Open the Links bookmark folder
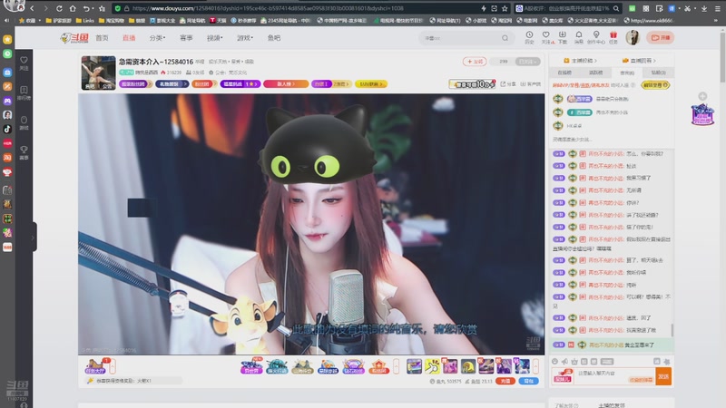The image size is (726, 408). click(84, 20)
